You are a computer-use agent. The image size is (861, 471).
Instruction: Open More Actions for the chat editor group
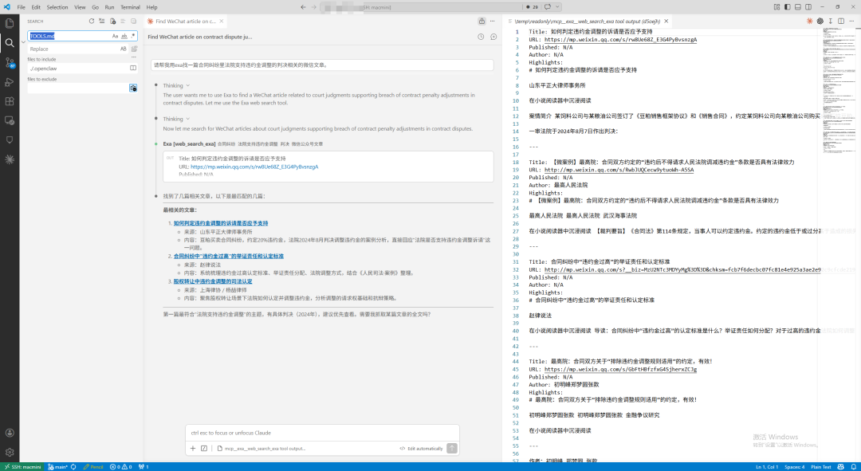(x=493, y=22)
